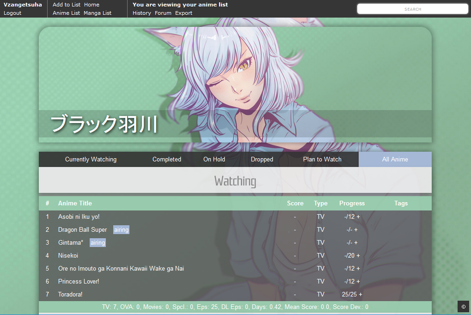Image resolution: width=471 pixels, height=315 pixels.
Task: Show the On Hold list tab
Action: click(214, 159)
